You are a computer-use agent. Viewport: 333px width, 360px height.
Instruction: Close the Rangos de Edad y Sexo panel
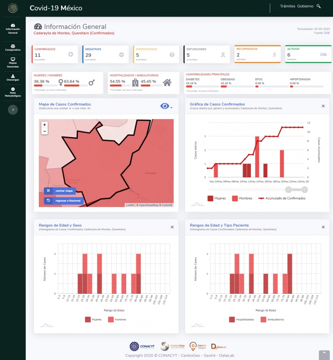[x=172, y=227]
